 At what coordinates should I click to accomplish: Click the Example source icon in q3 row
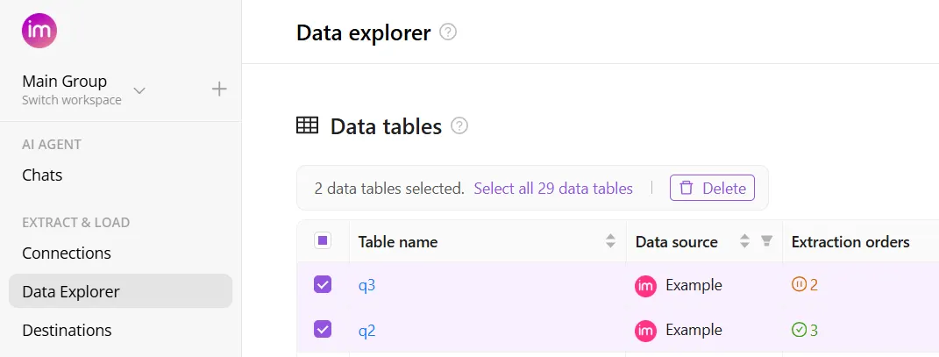coord(646,285)
